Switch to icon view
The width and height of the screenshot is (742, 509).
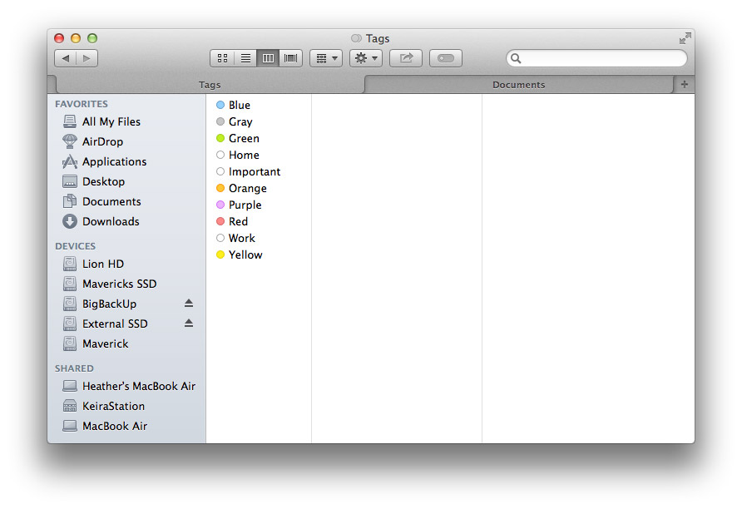click(x=222, y=58)
